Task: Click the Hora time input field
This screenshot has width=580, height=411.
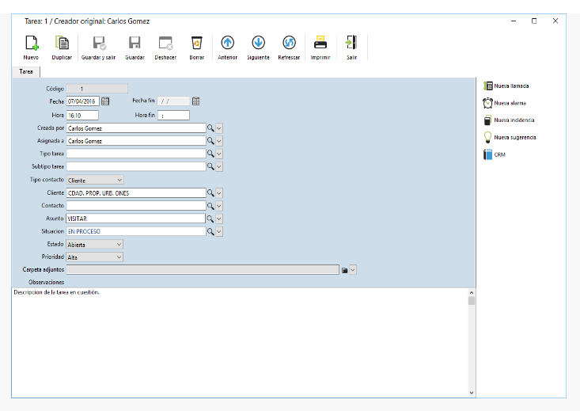Action: (x=82, y=116)
